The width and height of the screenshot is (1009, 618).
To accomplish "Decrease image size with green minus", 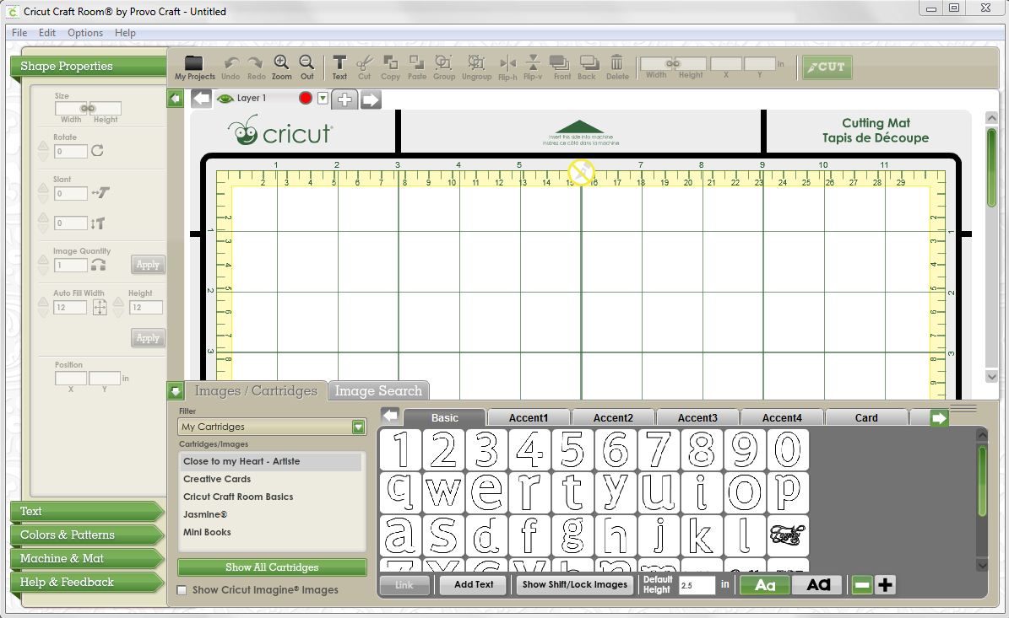I will (x=861, y=584).
